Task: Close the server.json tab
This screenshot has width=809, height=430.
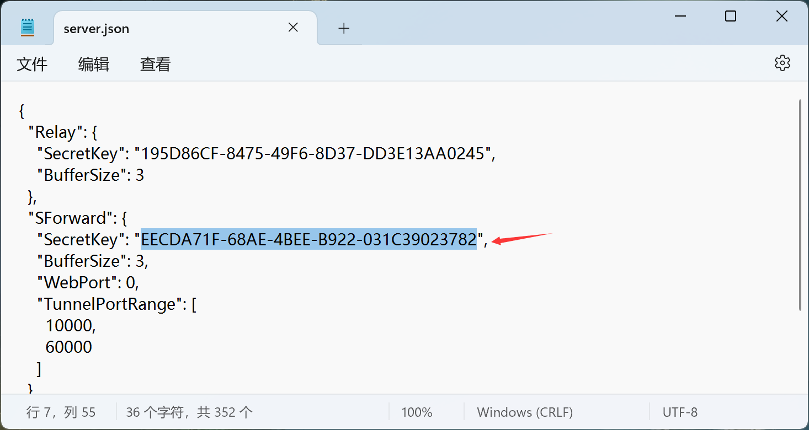Action: (x=293, y=28)
